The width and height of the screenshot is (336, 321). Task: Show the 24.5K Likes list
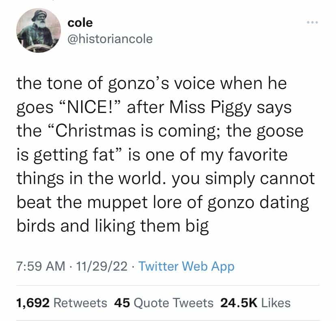[255, 302]
